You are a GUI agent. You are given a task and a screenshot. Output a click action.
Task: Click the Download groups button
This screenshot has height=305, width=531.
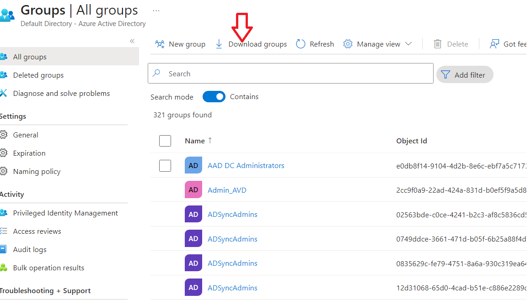[251, 44]
